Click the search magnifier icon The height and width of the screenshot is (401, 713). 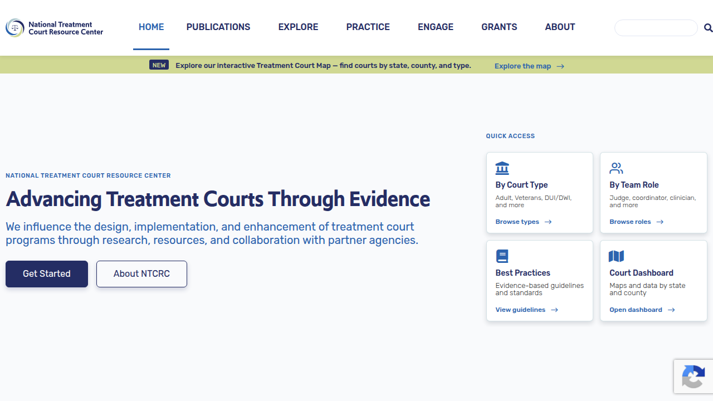[708, 28]
